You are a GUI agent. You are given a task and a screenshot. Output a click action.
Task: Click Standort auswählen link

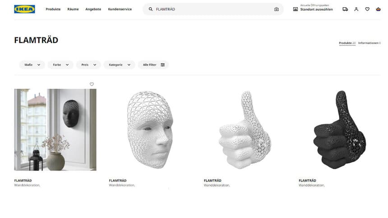pyautogui.click(x=316, y=9)
